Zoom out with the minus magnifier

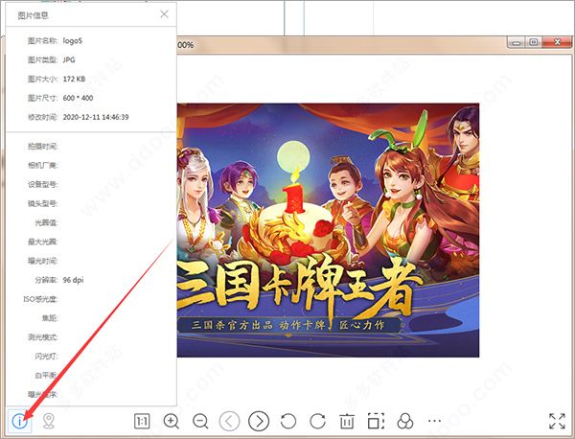coord(200,422)
